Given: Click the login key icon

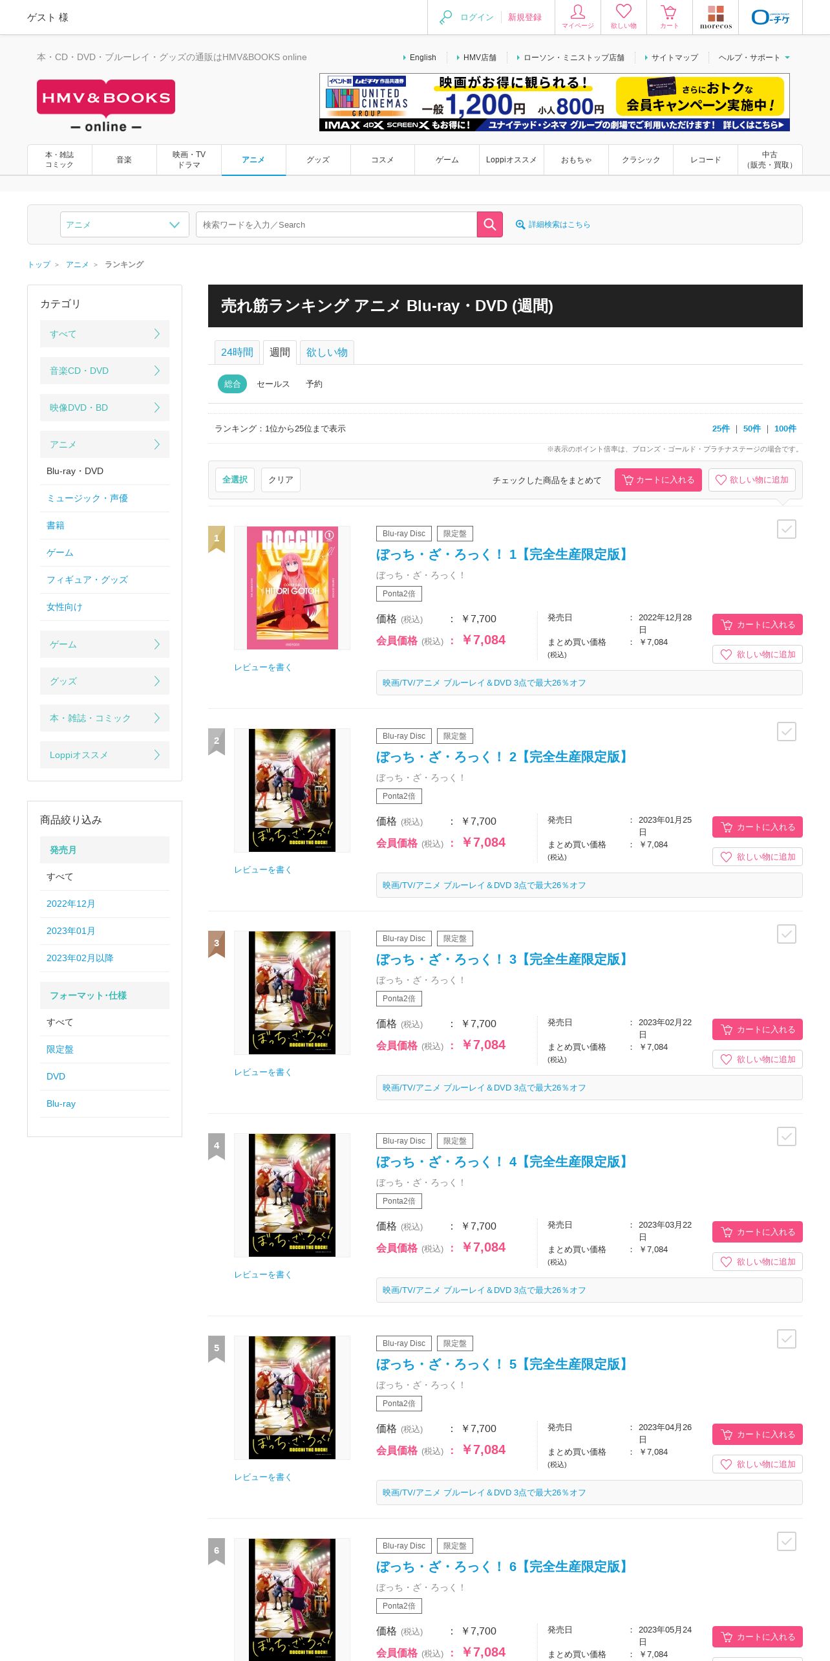Looking at the screenshot, I should pos(445,17).
